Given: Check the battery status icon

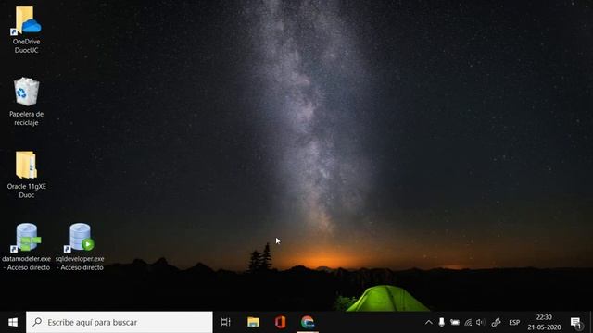Looking at the screenshot, I should 455,323.
